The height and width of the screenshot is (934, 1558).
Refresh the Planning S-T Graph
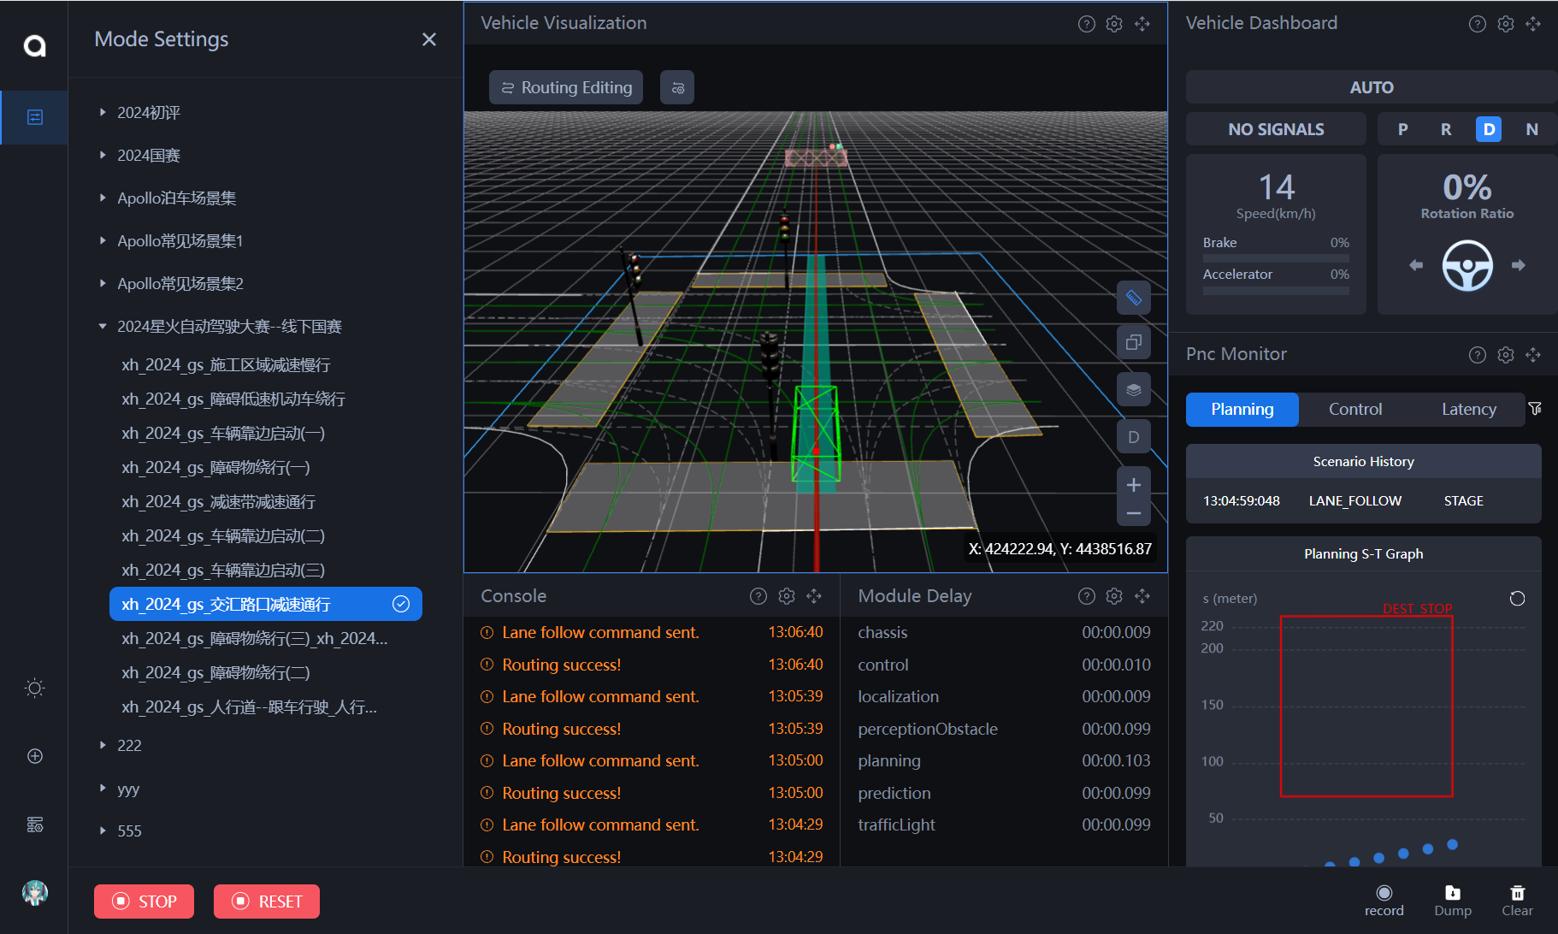[x=1517, y=599]
